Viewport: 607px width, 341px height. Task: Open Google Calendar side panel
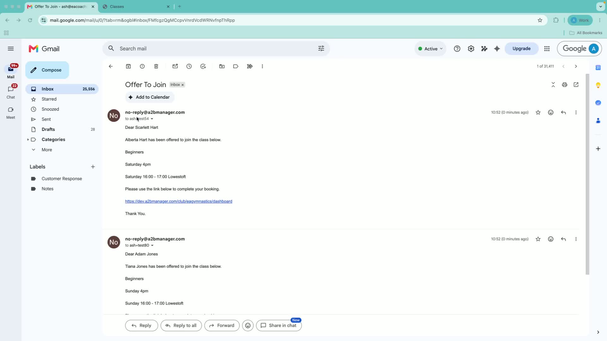pos(598,68)
